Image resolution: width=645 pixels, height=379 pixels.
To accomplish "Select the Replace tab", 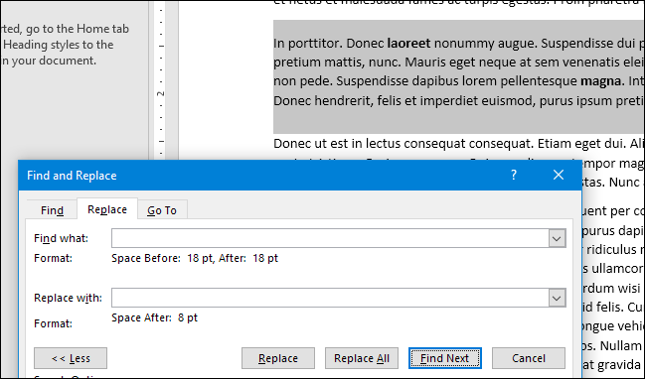I will (107, 209).
